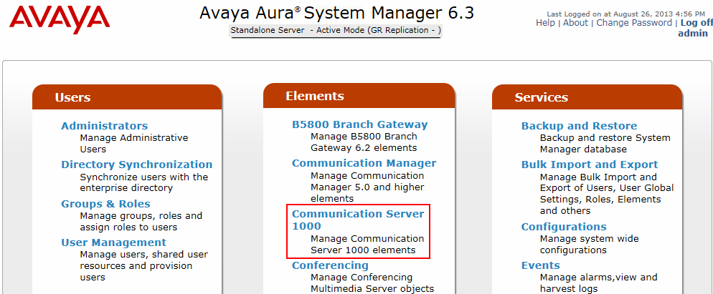Click the Elements panel header
Image resolution: width=713 pixels, height=294 pixels.
click(x=359, y=96)
